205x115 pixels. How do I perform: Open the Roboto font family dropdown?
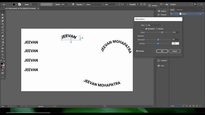click(102, 4)
